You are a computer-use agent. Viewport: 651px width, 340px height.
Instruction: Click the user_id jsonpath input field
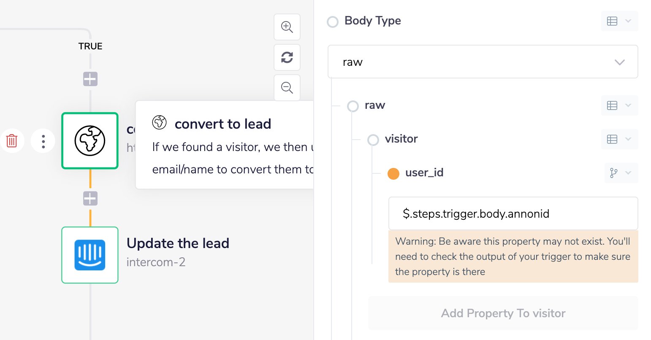pos(513,213)
